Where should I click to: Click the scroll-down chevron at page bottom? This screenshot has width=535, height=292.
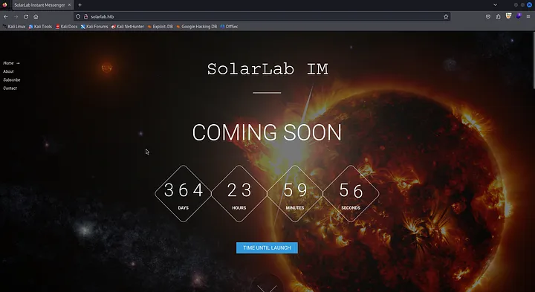pos(267,288)
